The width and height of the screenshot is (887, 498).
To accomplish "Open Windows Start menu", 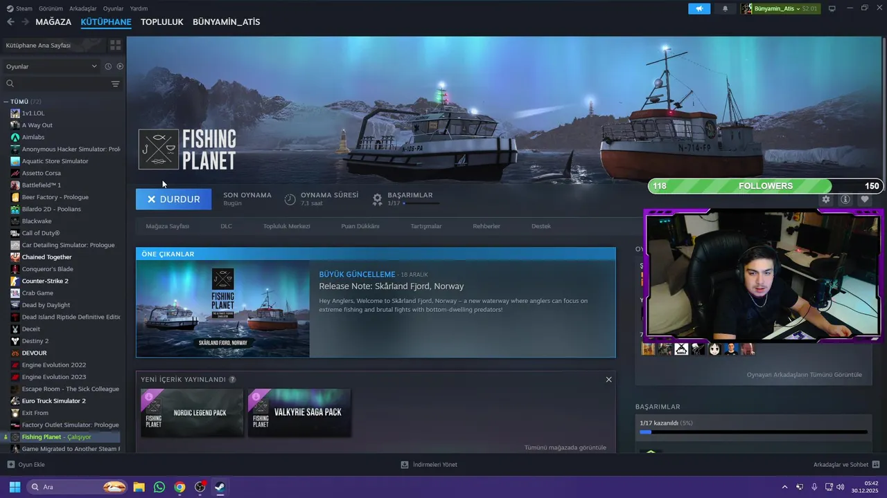I will coord(15,487).
